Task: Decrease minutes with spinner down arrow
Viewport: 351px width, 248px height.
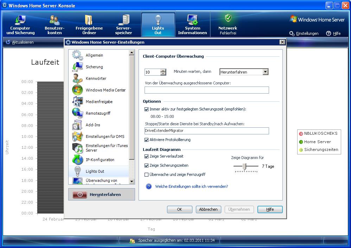Action: tap(164, 74)
